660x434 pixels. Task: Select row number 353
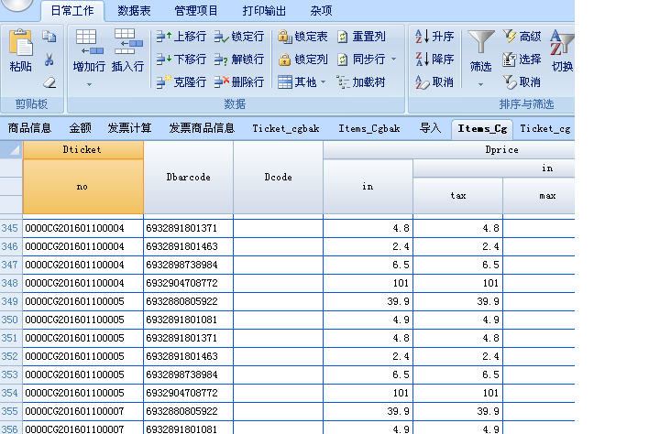tap(10, 374)
